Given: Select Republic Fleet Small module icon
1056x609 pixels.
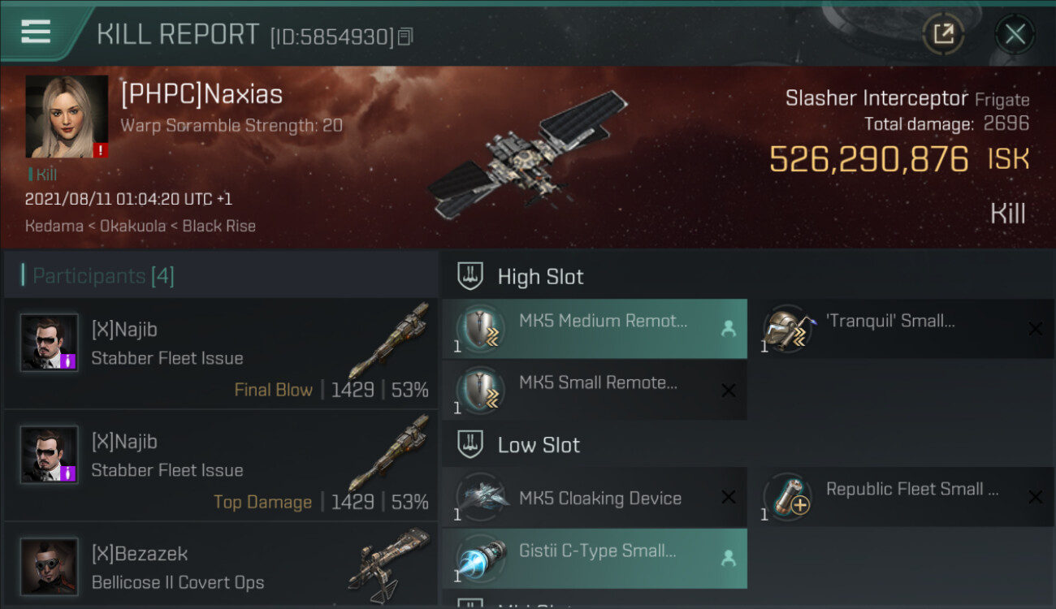Looking at the screenshot, I should (785, 497).
